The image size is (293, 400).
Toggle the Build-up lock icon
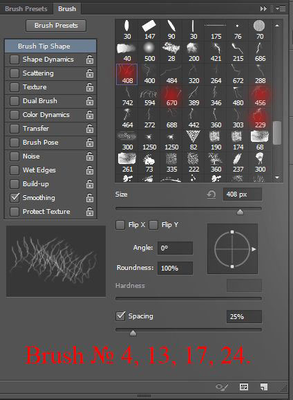(x=90, y=184)
